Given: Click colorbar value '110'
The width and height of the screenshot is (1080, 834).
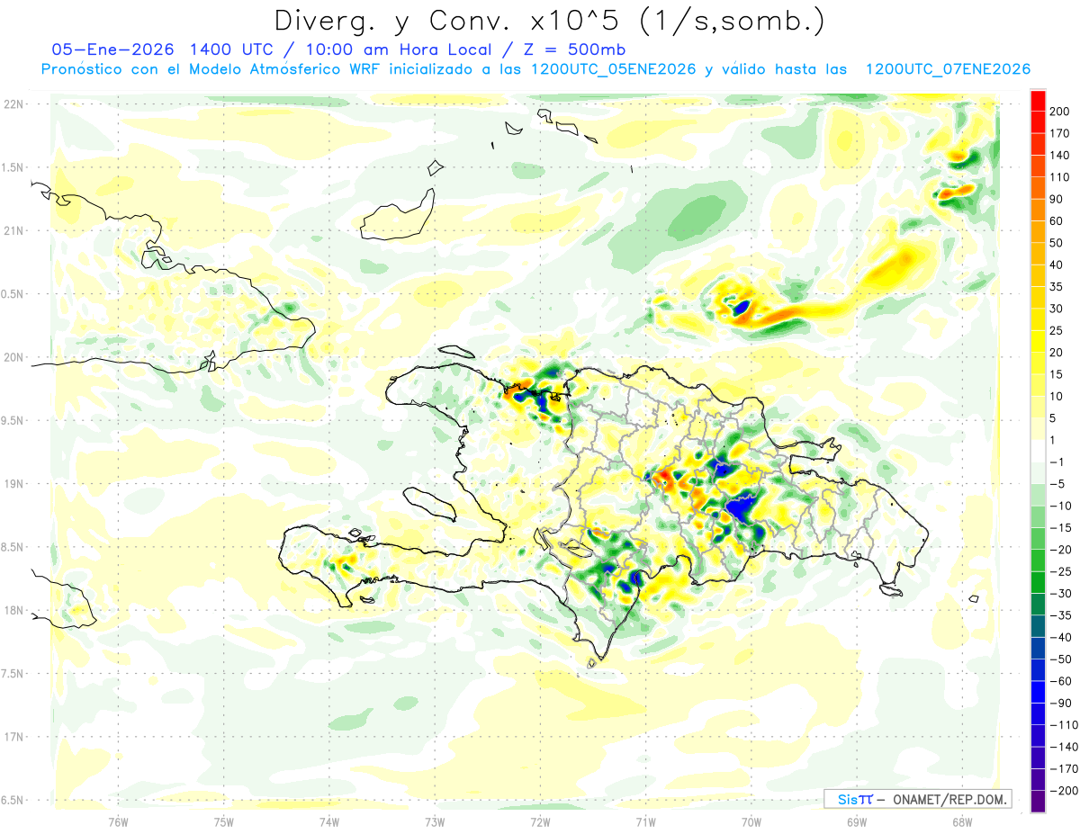Looking at the screenshot, I should click(x=1059, y=177).
